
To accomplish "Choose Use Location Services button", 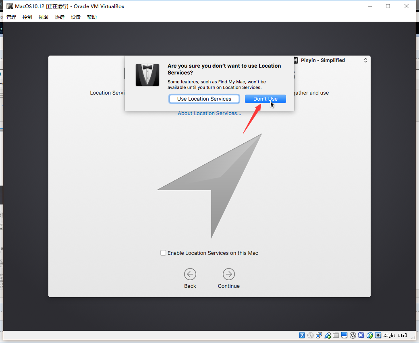I will click(204, 99).
